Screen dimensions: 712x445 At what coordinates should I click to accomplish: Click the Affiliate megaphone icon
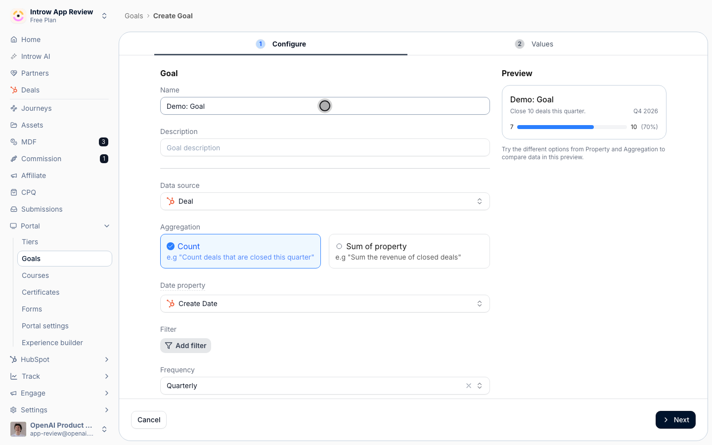click(x=14, y=176)
